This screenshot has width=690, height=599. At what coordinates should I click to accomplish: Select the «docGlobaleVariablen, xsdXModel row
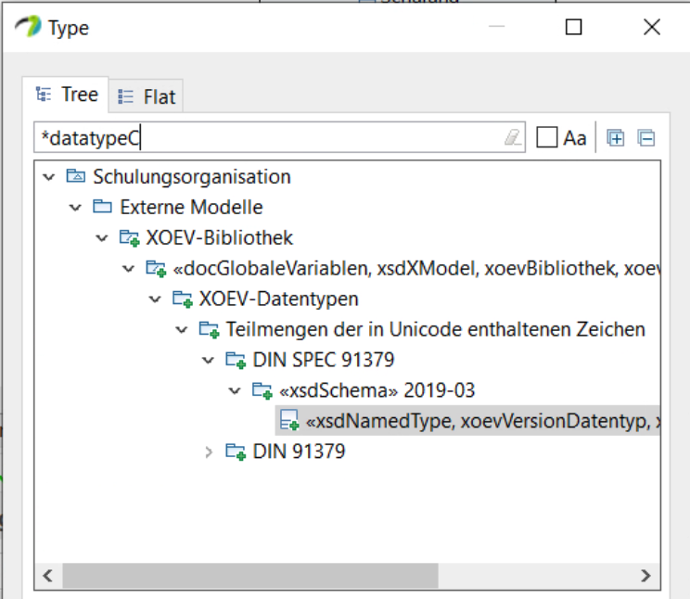coord(416,269)
